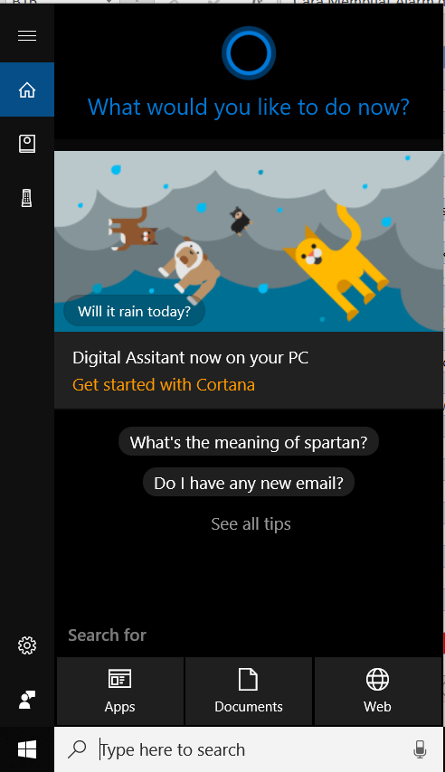This screenshot has width=445, height=772.
Task: Activate the microphone icon in search box
Action: point(420,749)
